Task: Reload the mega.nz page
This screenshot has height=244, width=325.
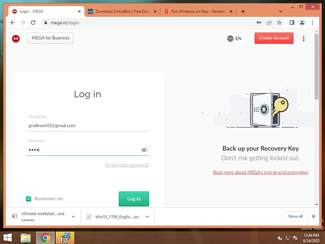Action: coord(33,23)
